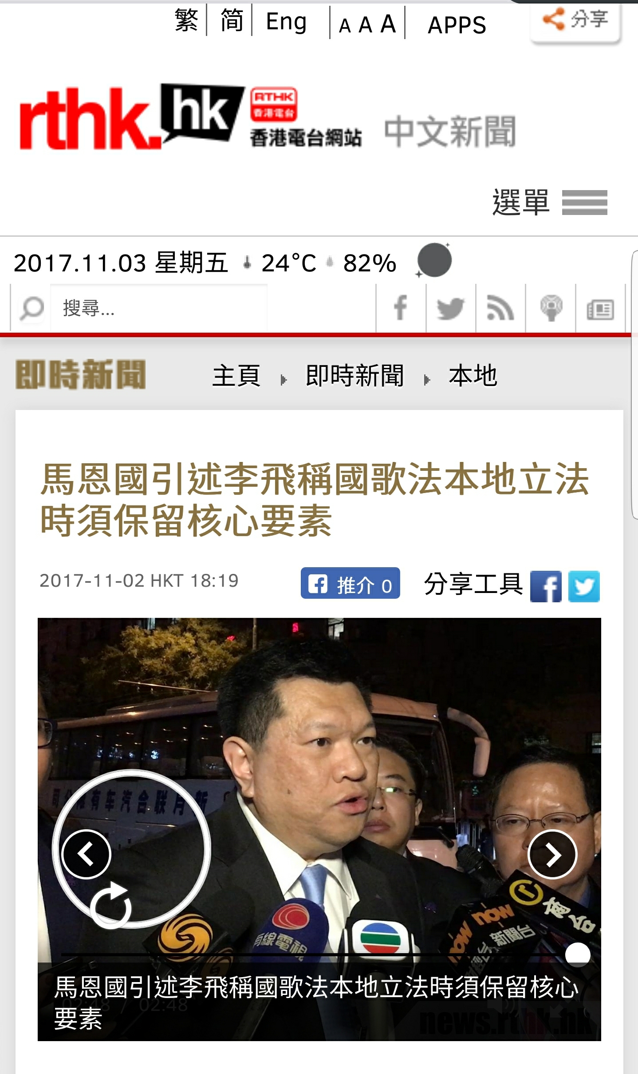Open the 選單 hamburger menu
The height and width of the screenshot is (1074, 638).
[550, 203]
